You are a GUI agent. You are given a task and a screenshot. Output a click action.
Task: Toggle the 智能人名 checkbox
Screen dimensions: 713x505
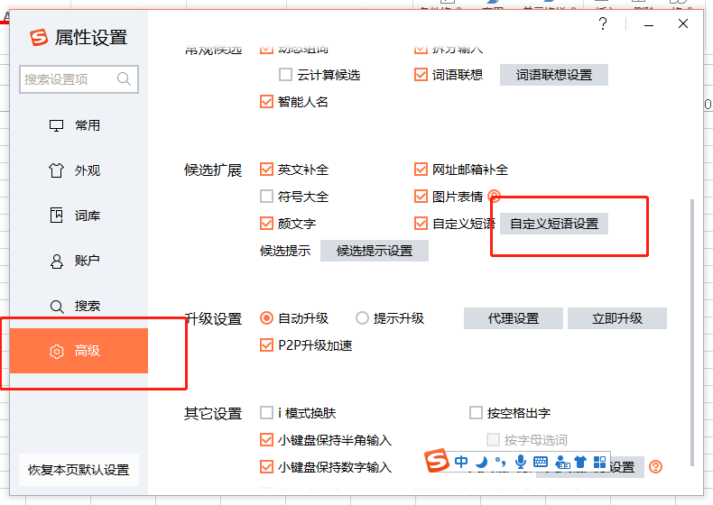[x=266, y=101]
